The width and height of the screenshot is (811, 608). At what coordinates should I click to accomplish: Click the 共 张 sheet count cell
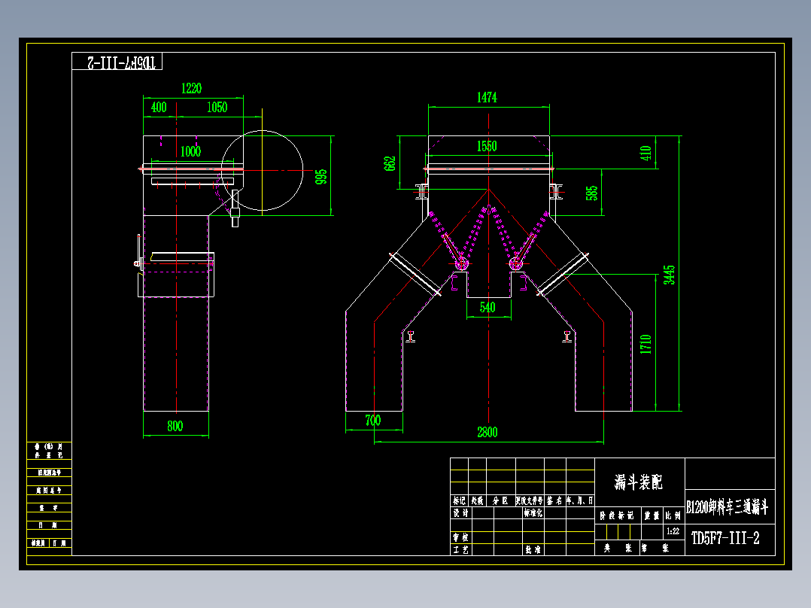(618, 548)
